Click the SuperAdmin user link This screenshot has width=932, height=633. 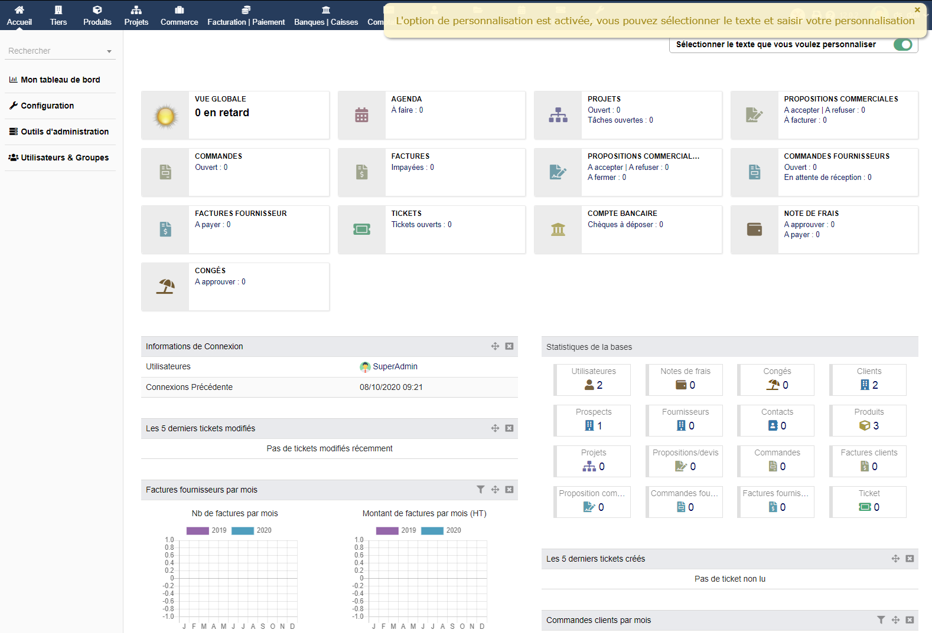[x=395, y=366]
